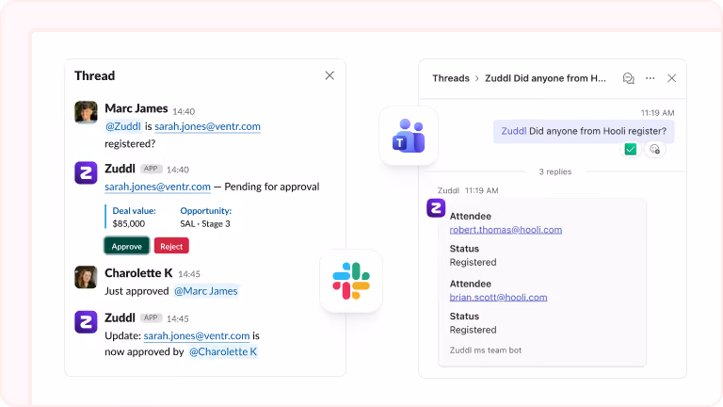
Task: Click the 'Zuddl Did anyone from H...' breadcrumb title
Action: click(545, 78)
